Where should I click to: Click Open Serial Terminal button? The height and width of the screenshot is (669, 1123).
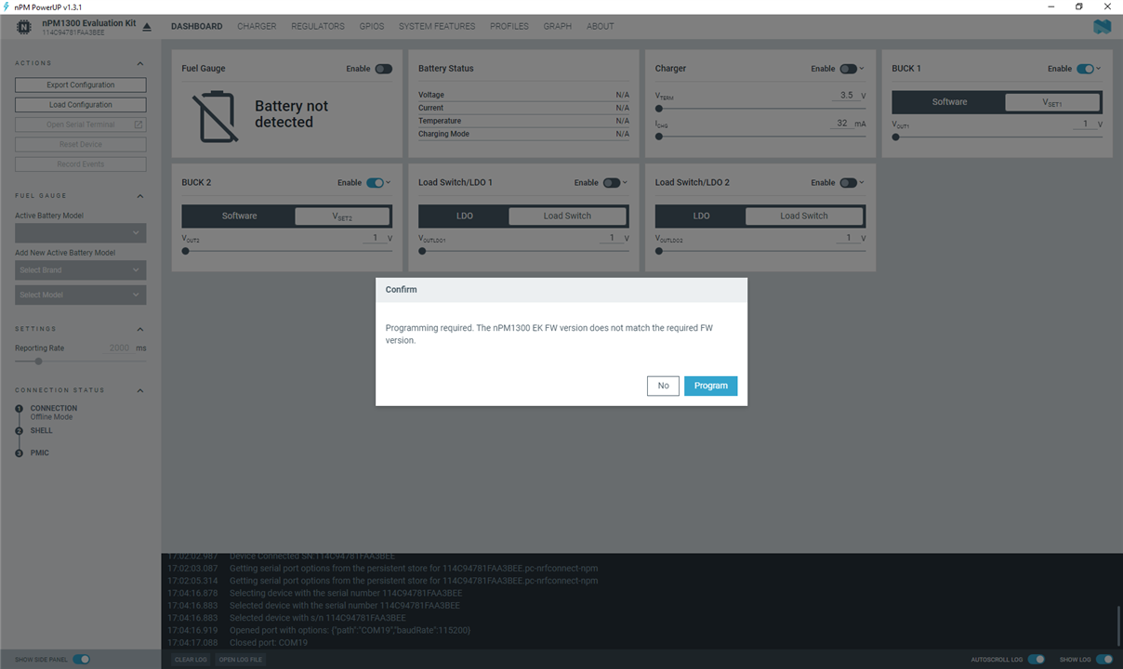tap(81, 125)
